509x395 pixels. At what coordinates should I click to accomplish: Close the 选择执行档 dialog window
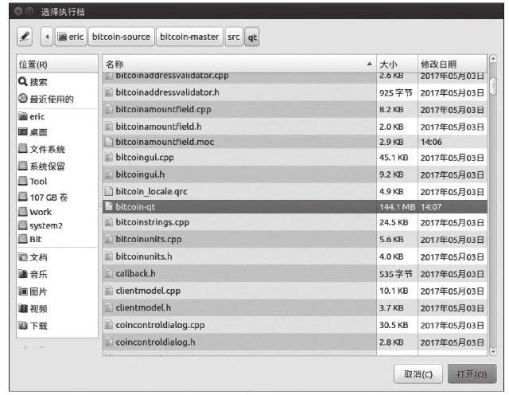(18, 11)
